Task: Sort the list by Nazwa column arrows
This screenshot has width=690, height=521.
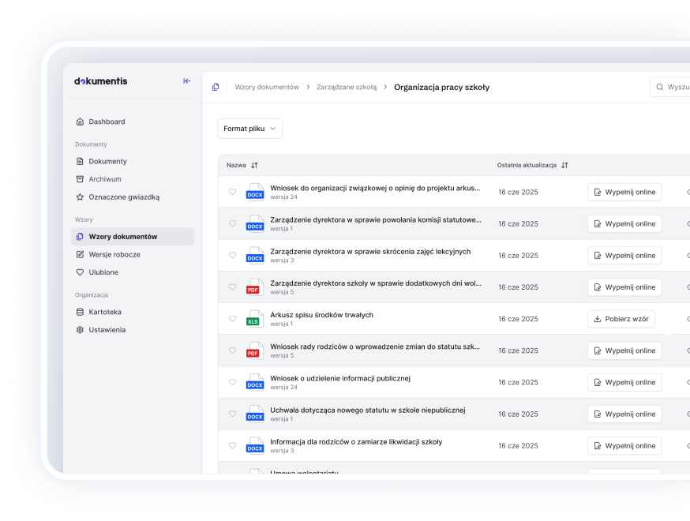Action: [x=254, y=165]
